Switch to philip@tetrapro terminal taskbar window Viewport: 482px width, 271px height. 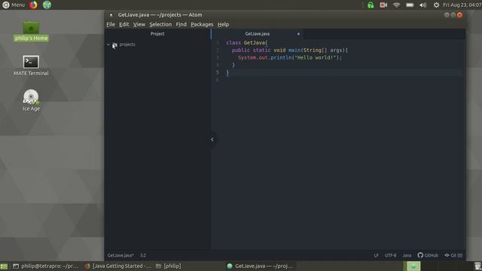pyautogui.click(x=45, y=266)
